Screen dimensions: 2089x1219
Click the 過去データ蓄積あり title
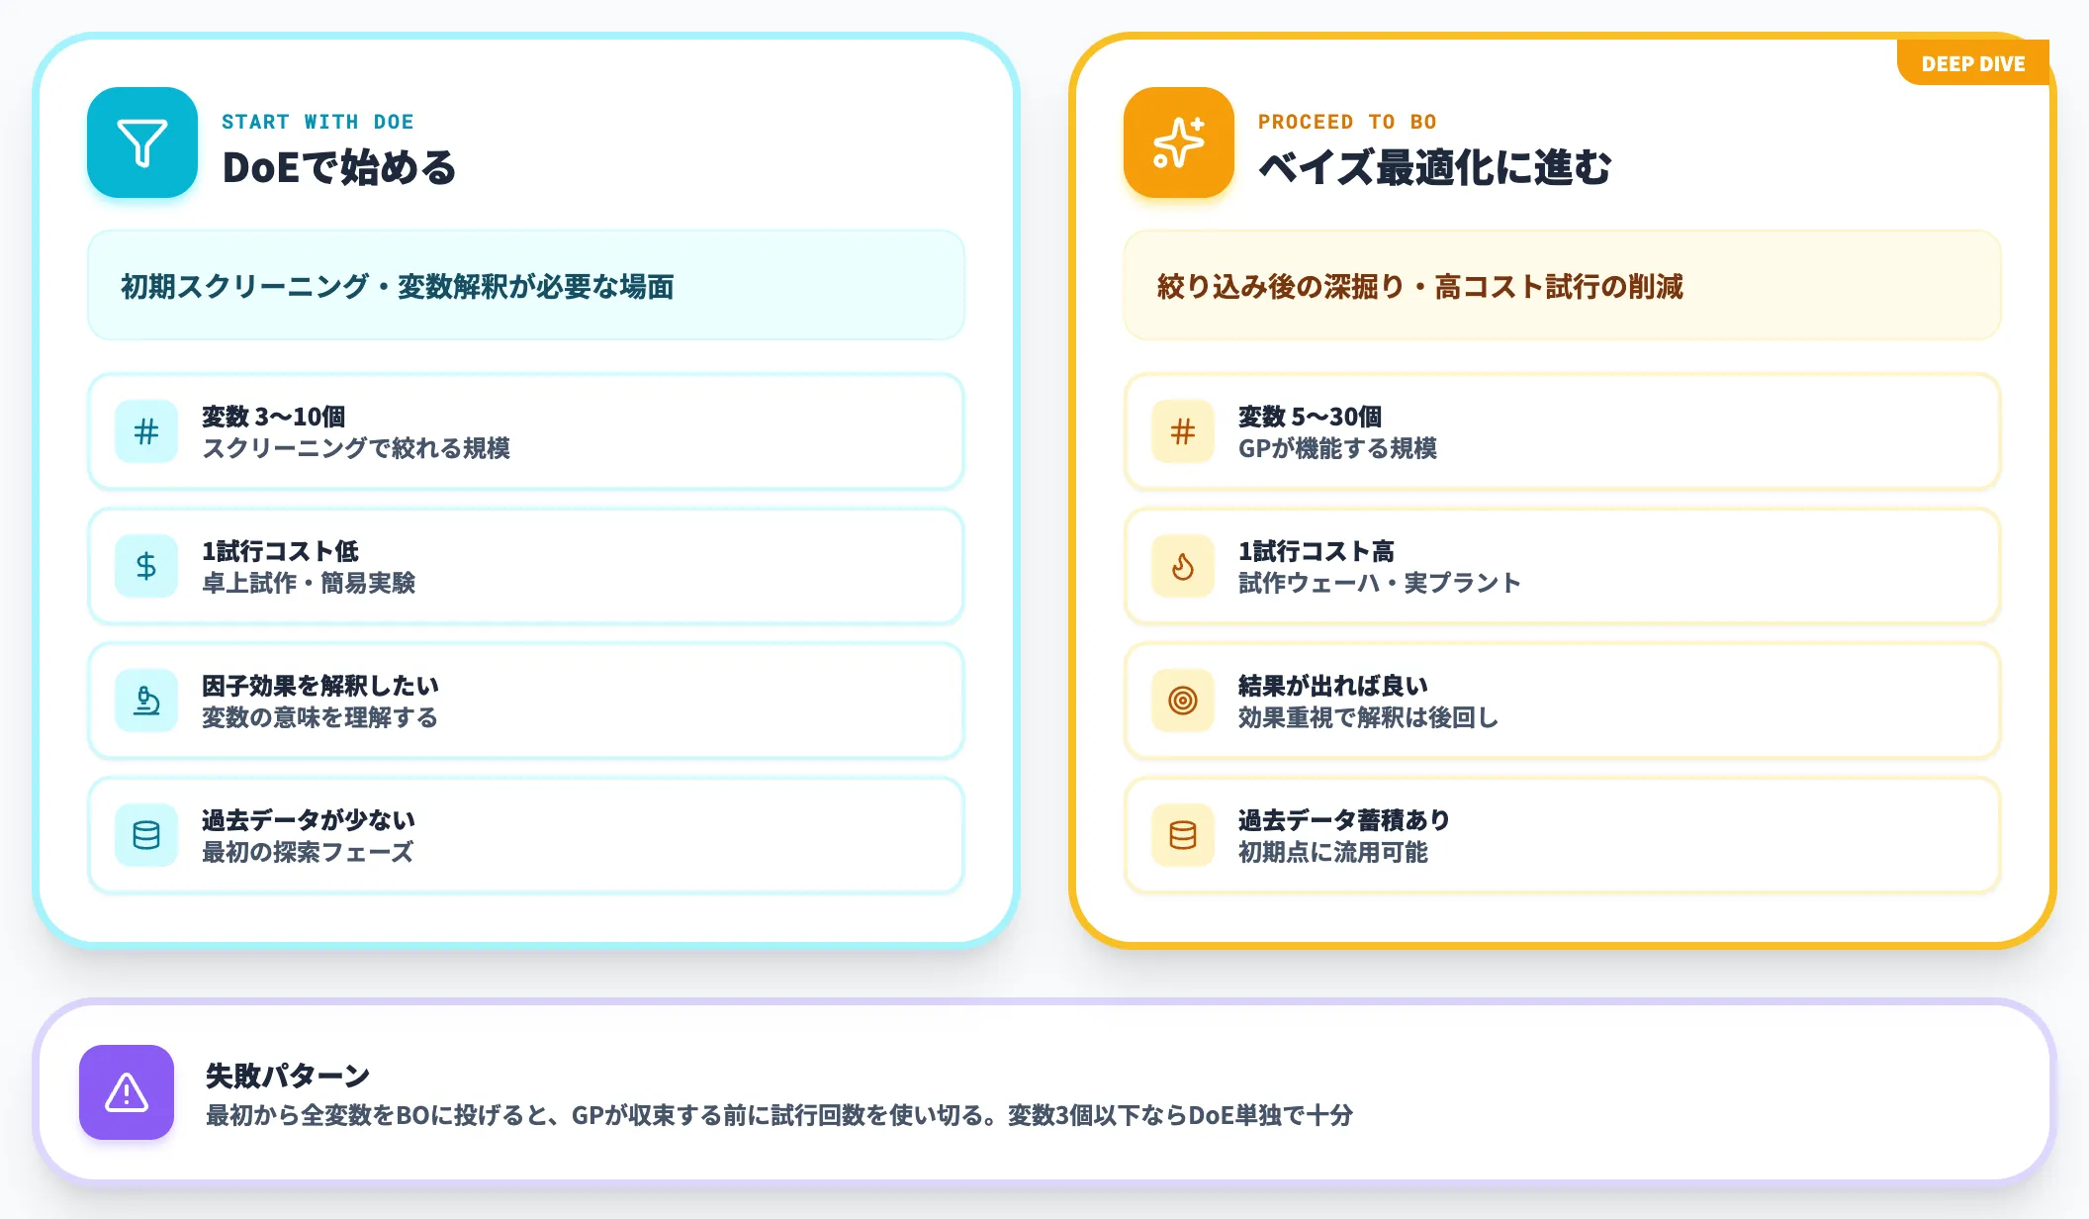(x=1344, y=820)
